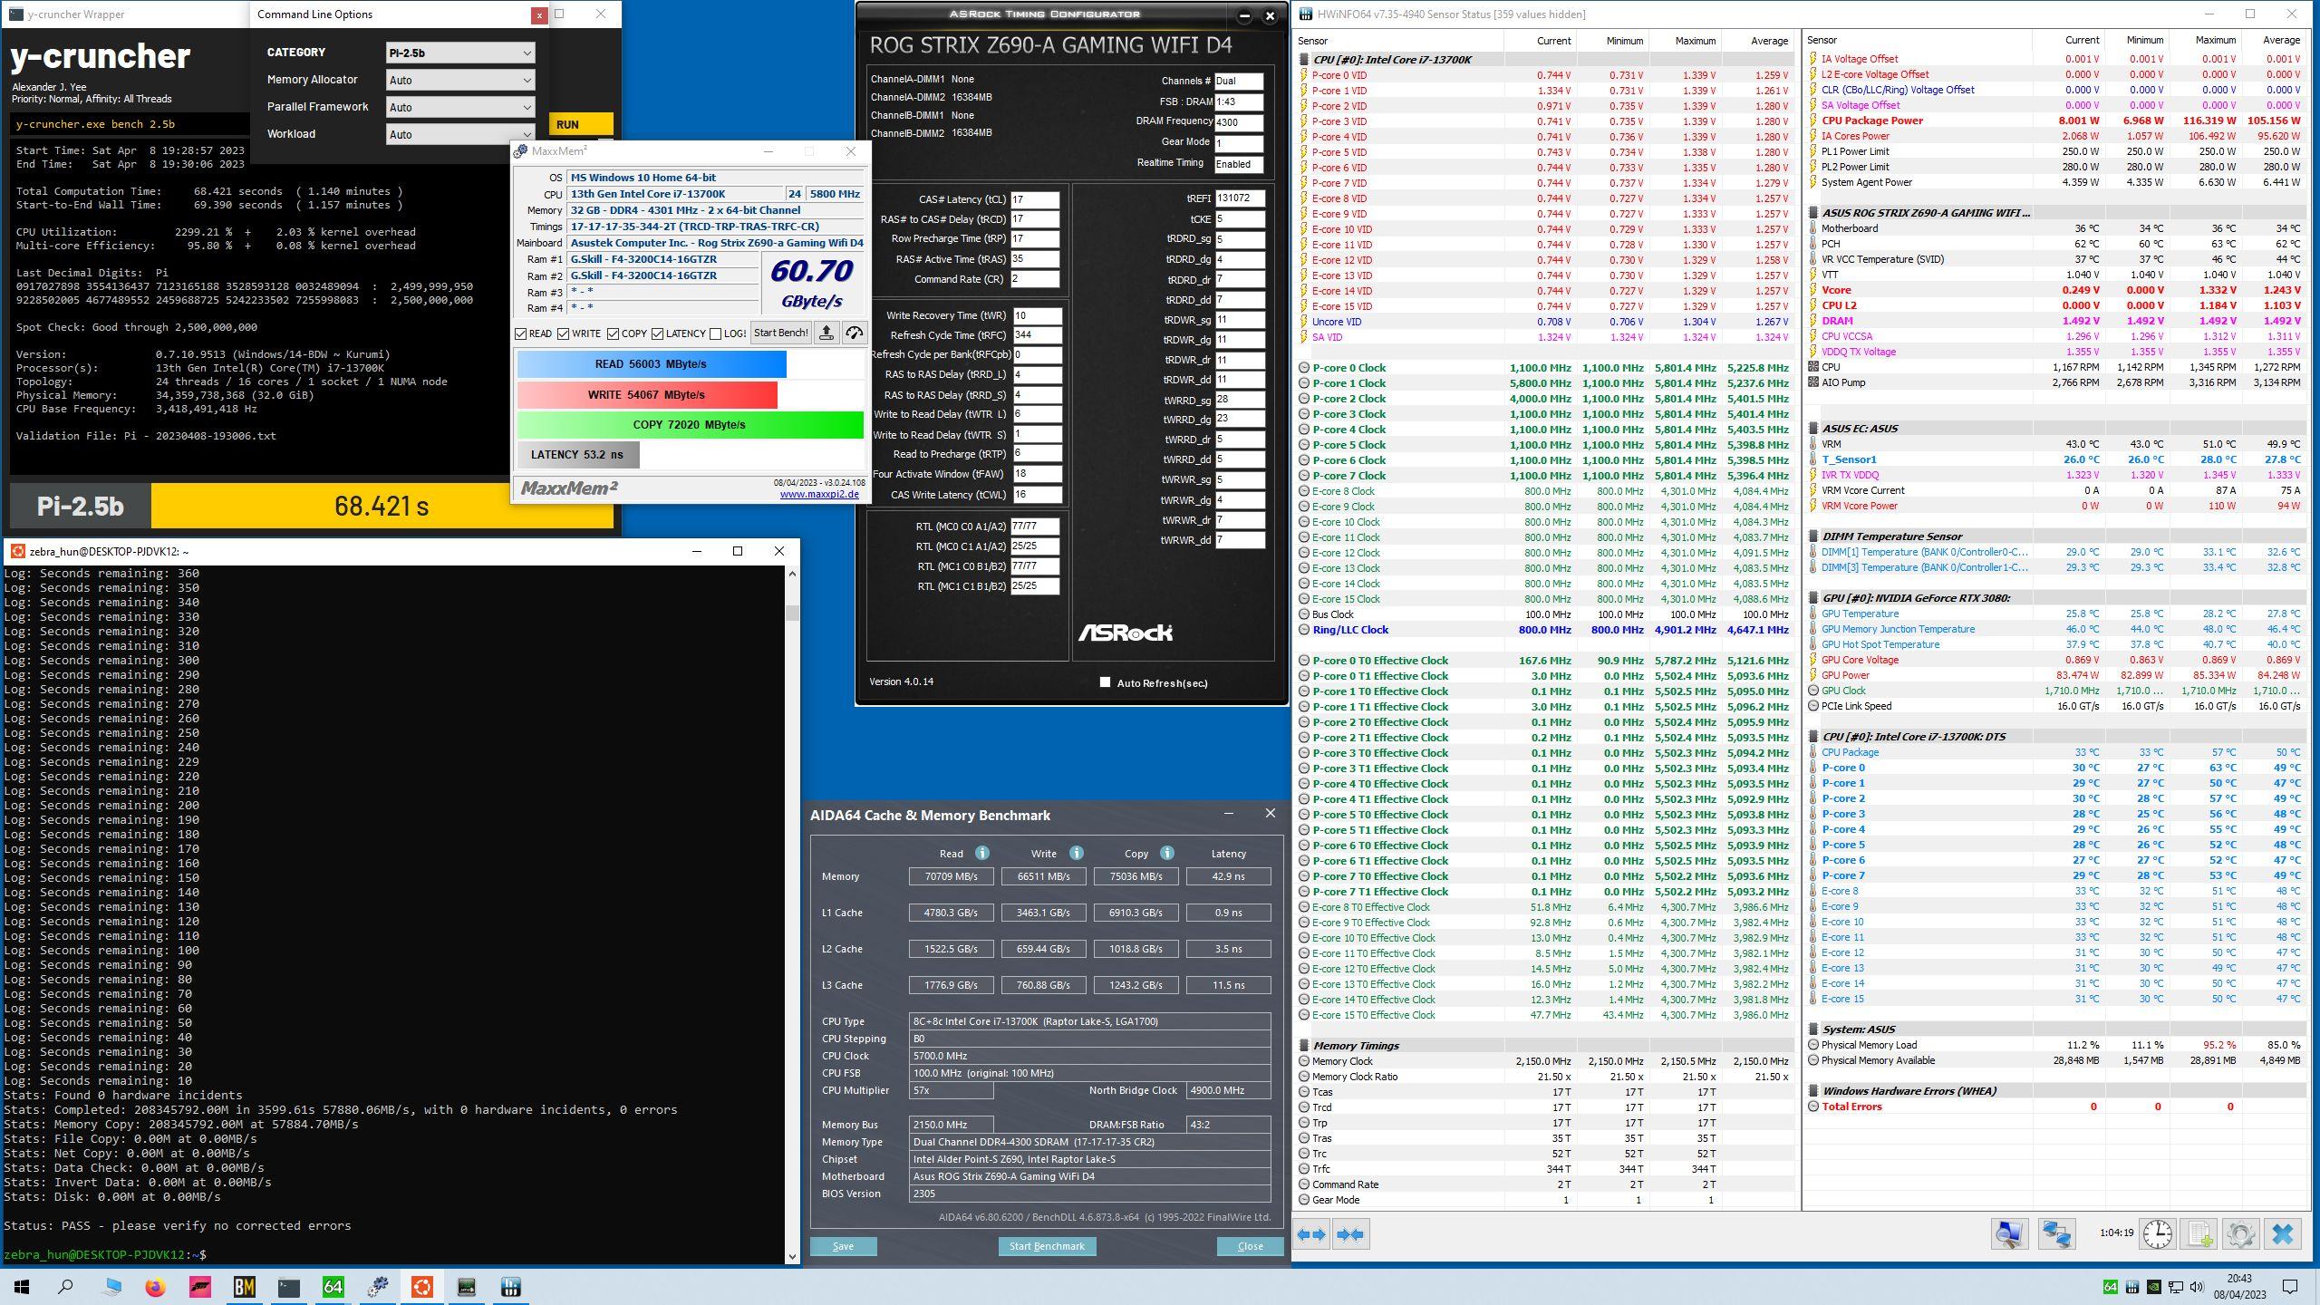
Task: Click AIDA64 Write info icon
Action: (x=1076, y=853)
